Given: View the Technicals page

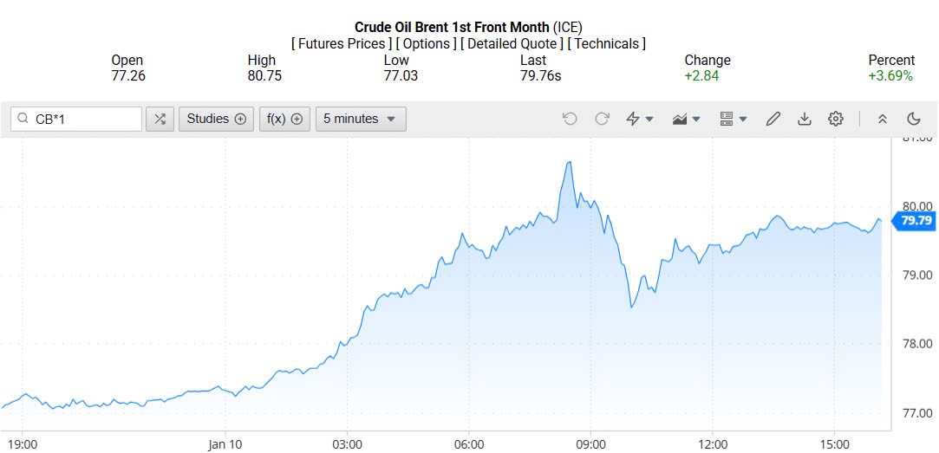Looking at the screenshot, I should click(x=606, y=43).
